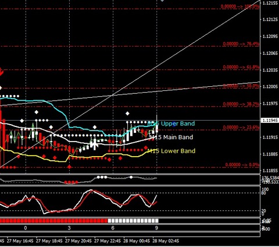Select the 0.0% Fibonacci level label
This screenshot has height=247, width=279.
click(x=242, y=165)
